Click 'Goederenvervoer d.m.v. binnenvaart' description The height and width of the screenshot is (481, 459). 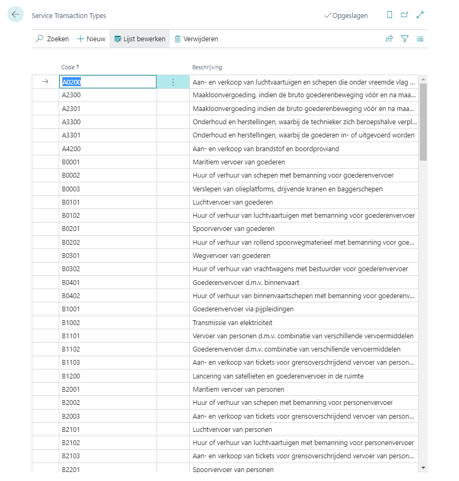[246, 283]
